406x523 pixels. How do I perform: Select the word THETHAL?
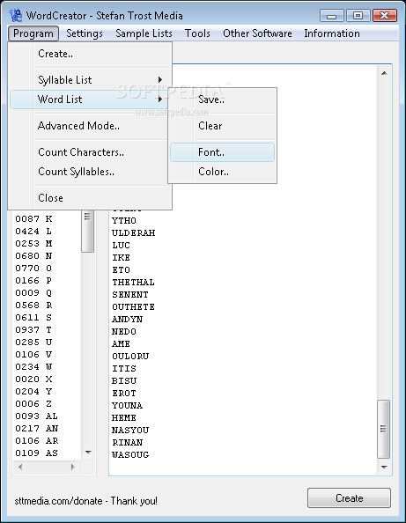[133, 282]
